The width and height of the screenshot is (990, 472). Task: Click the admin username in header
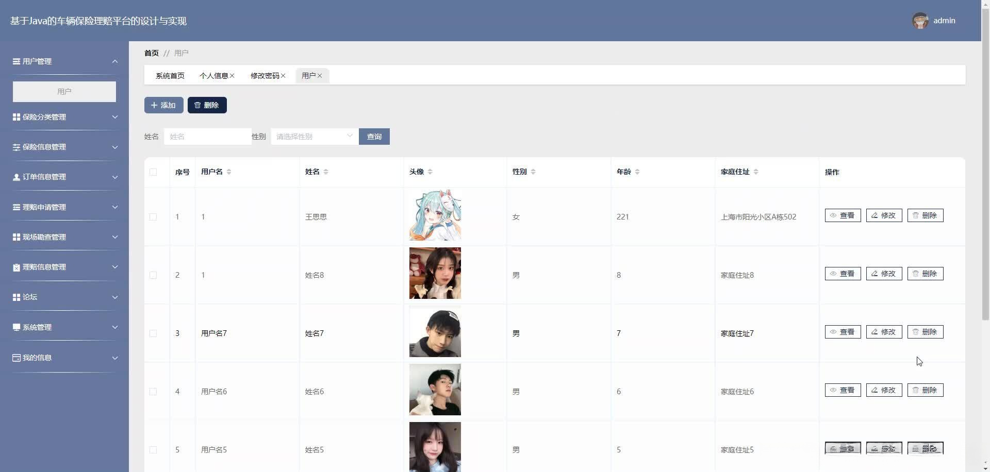(x=944, y=21)
